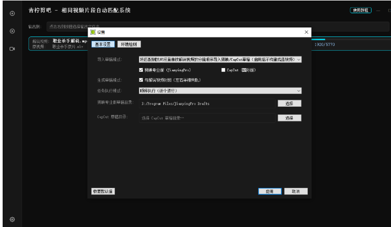Open the settings gear in sidebar
This screenshot has height=227, width=391.
tap(12, 219)
